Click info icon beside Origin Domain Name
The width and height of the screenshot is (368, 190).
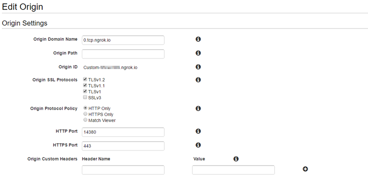(x=198, y=40)
